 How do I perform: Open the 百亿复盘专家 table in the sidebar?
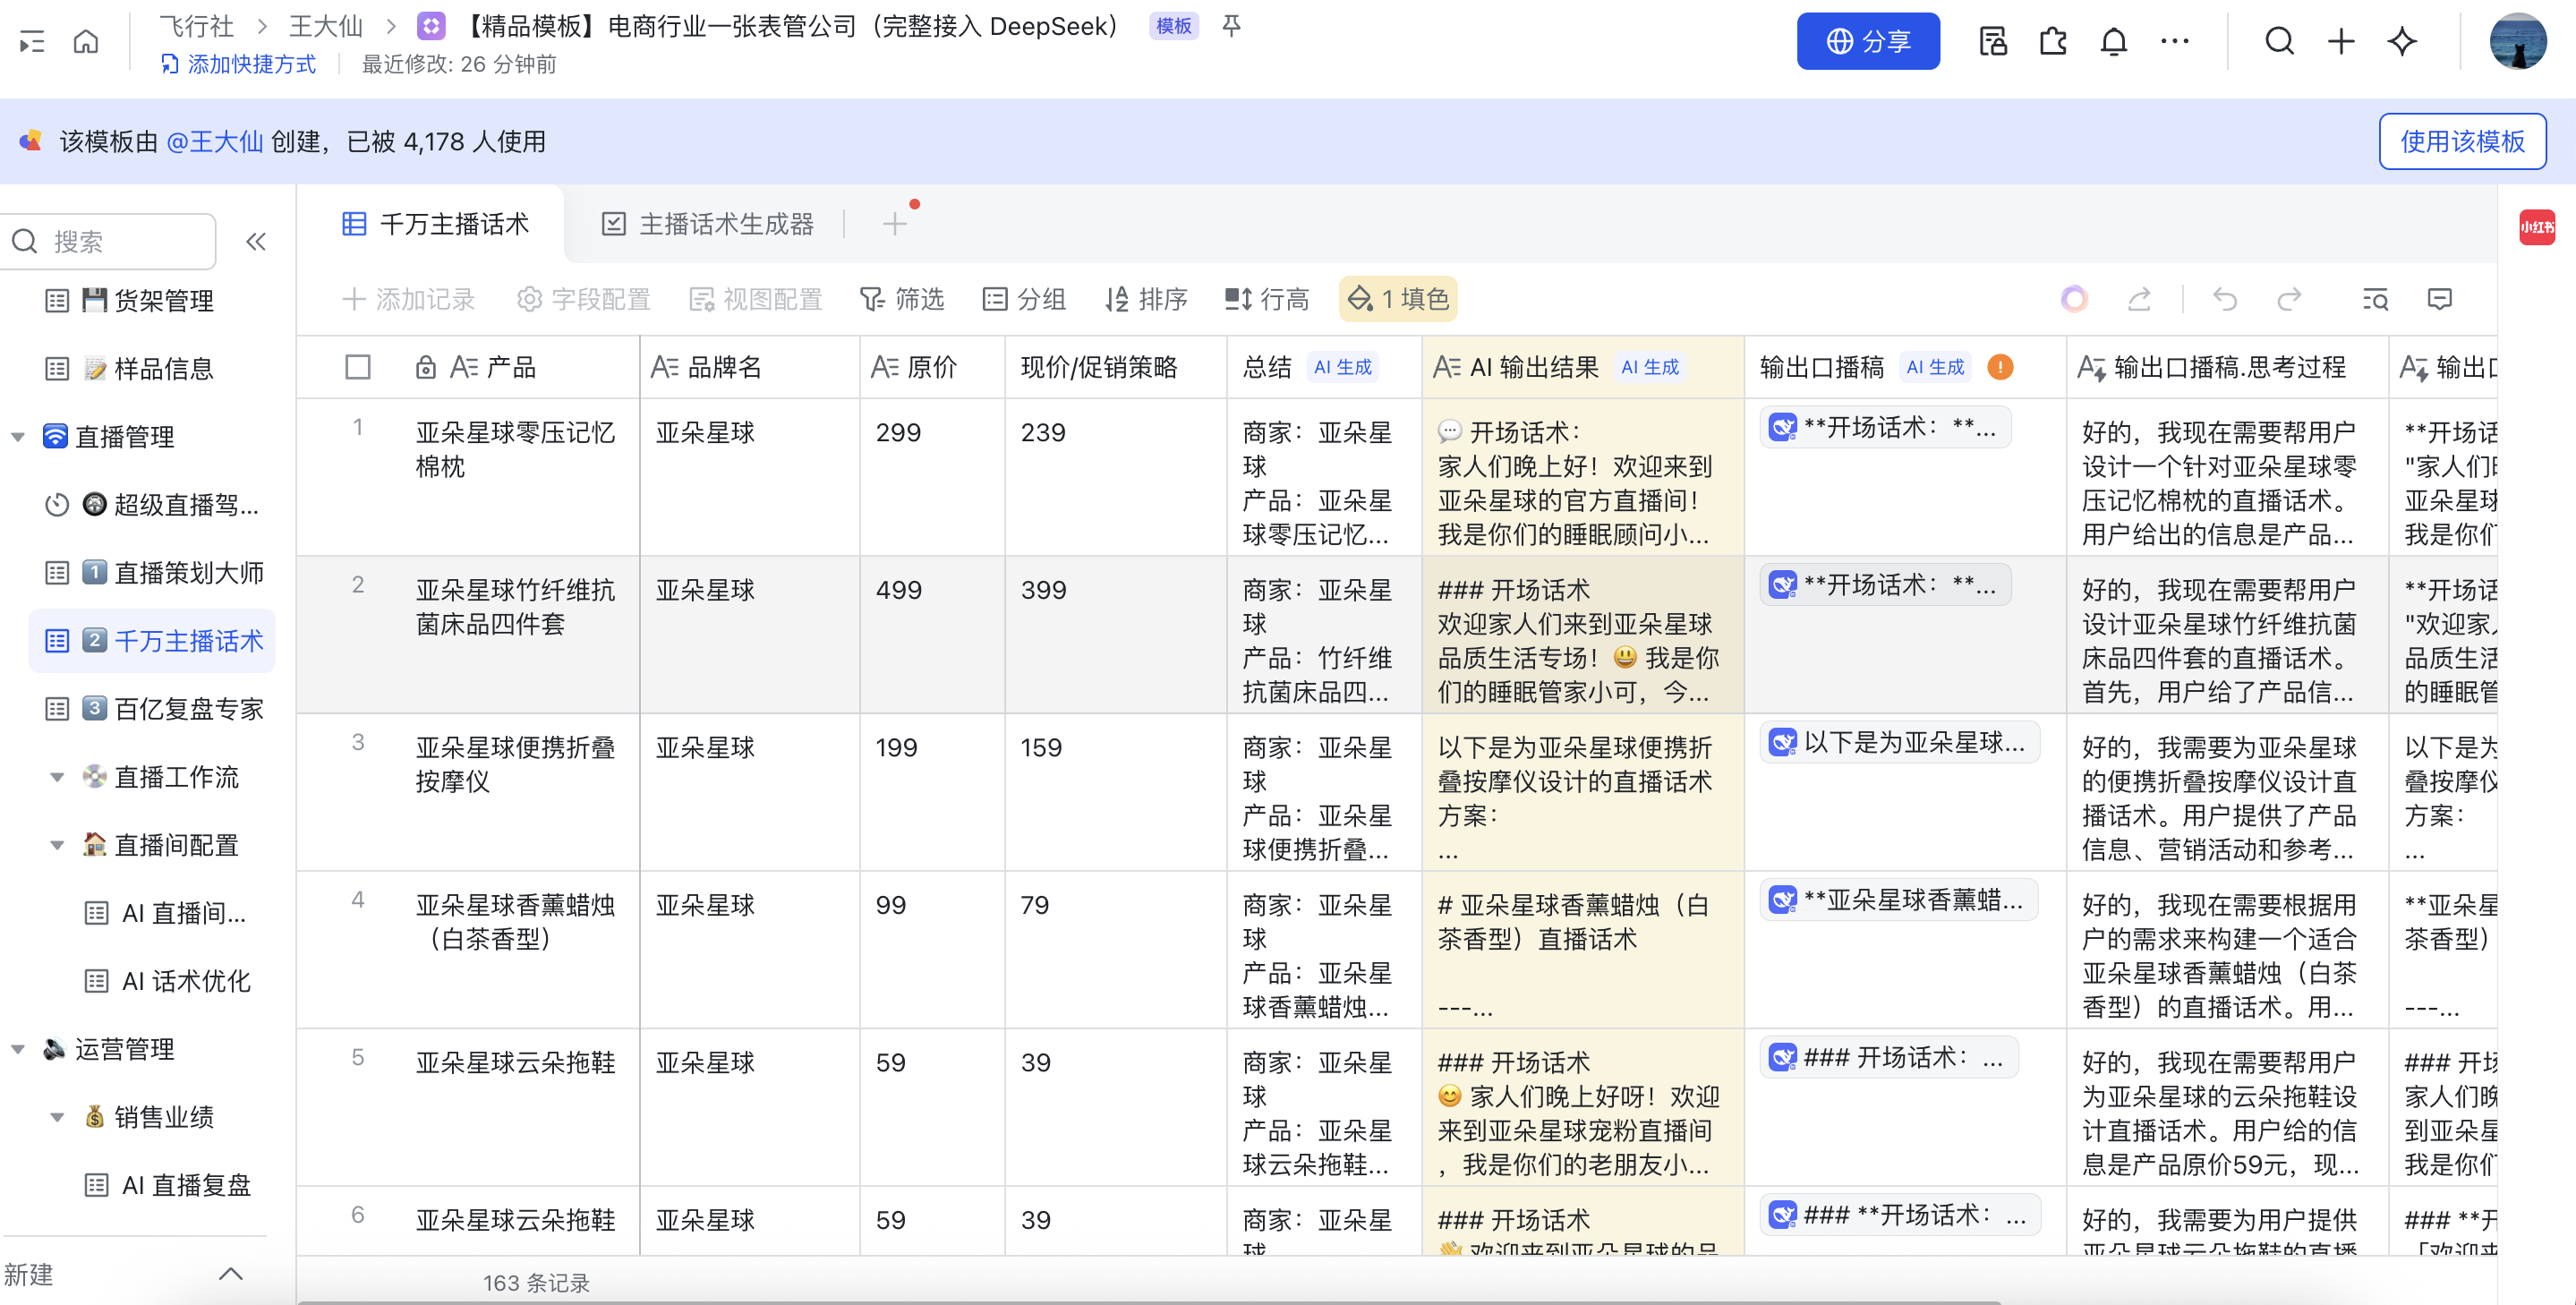tap(188, 709)
